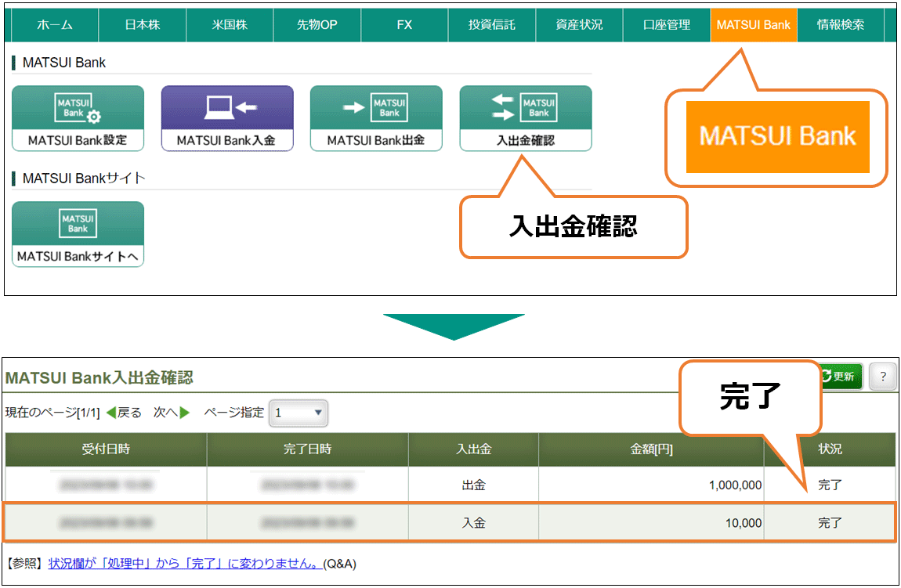The width and height of the screenshot is (901, 588).
Task: Select the FX tab
Action: click(404, 25)
